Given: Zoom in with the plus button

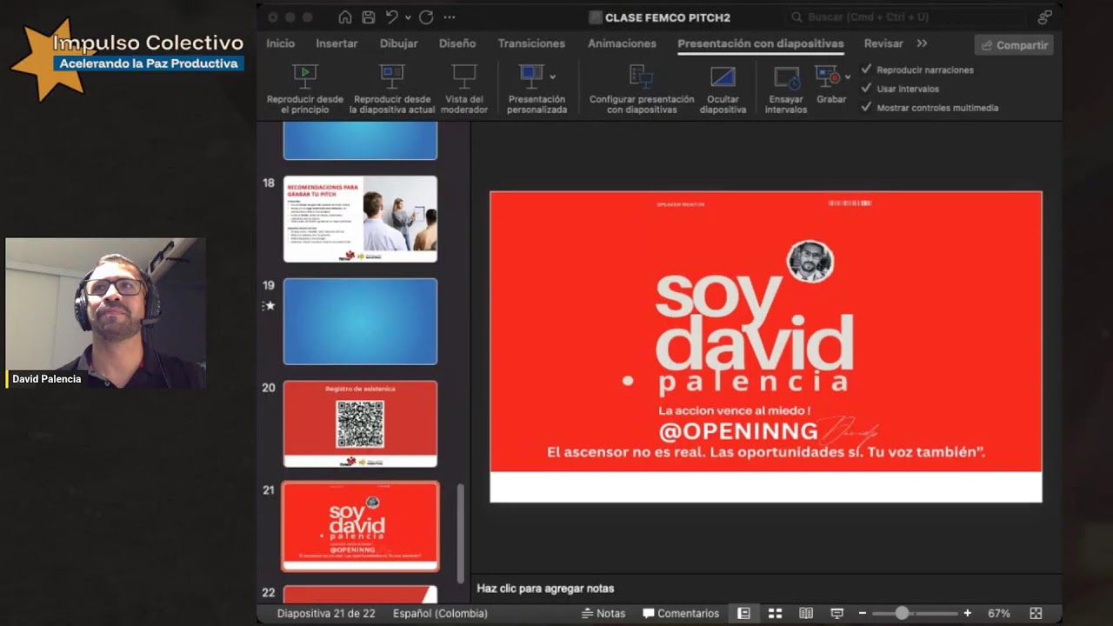Looking at the screenshot, I should click(967, 613).
